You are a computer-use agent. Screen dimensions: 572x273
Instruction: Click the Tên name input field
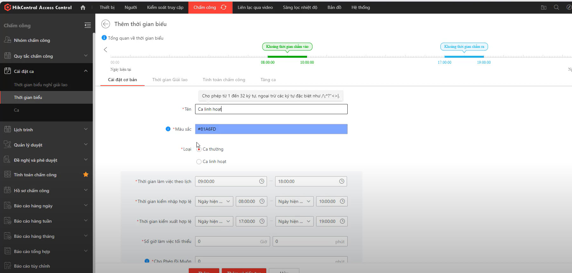point(271,109)
